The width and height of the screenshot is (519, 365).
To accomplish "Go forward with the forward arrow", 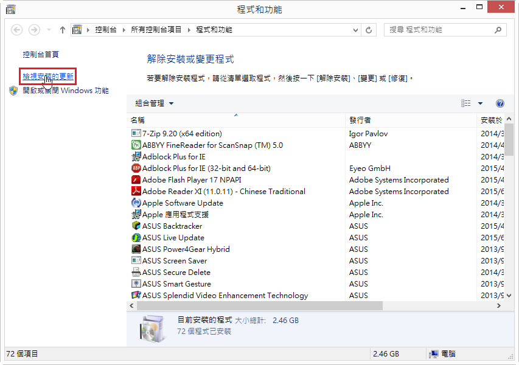I will 34,30.
